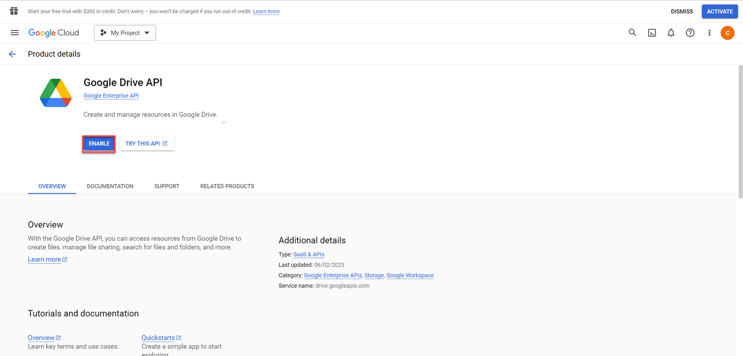The width and height of the screenshot is (743, 356).
Task: Open the SaaS & APIs type link
Action: point(309,254)
